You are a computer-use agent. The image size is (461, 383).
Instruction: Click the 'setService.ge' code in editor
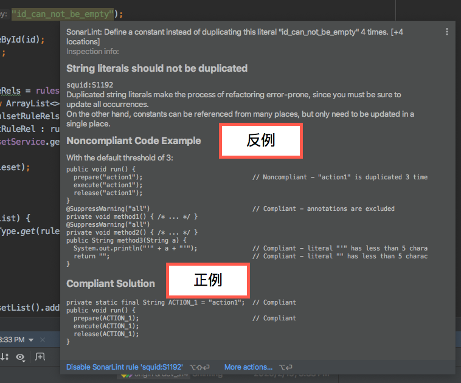pyautogui.click(x=30, y=142)
